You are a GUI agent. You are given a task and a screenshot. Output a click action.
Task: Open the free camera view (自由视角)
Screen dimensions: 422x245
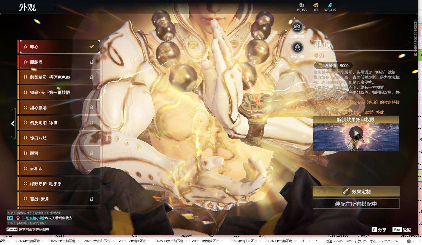click(297, 27)
